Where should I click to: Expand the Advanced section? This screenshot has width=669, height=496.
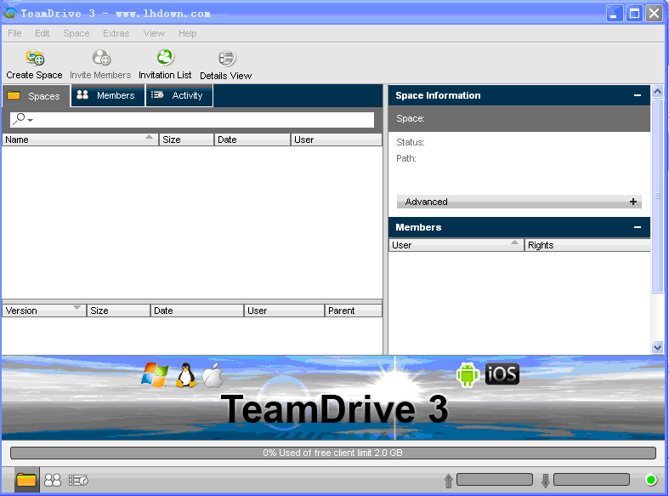coord(633,202)
